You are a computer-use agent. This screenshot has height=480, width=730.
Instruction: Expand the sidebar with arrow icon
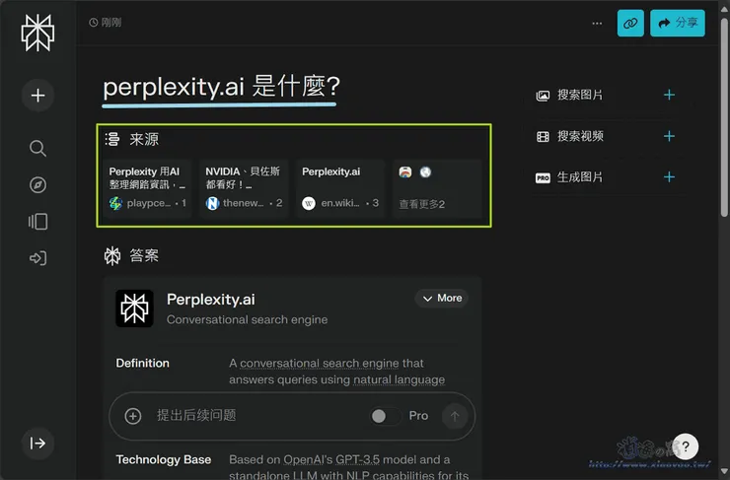click(x=37, y=443)
